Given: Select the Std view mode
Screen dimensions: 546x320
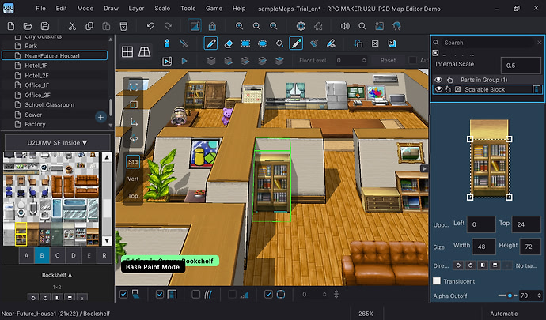Looking at the screenshot, I should click(x=133, y=162).
